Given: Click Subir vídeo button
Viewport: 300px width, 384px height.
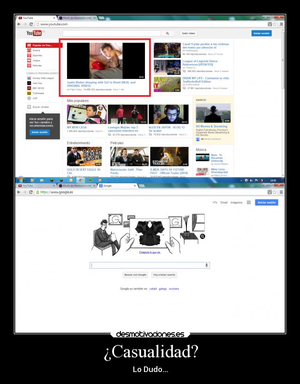Looking at the screenshot, I should pos(188,33).
